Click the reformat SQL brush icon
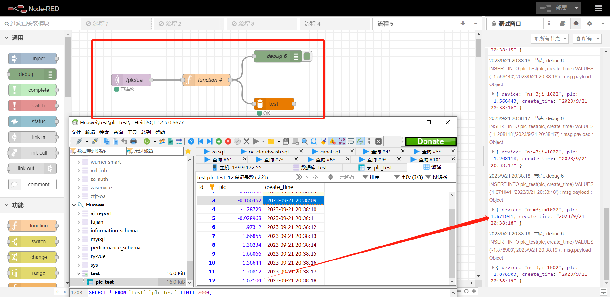 coord(323,141)
